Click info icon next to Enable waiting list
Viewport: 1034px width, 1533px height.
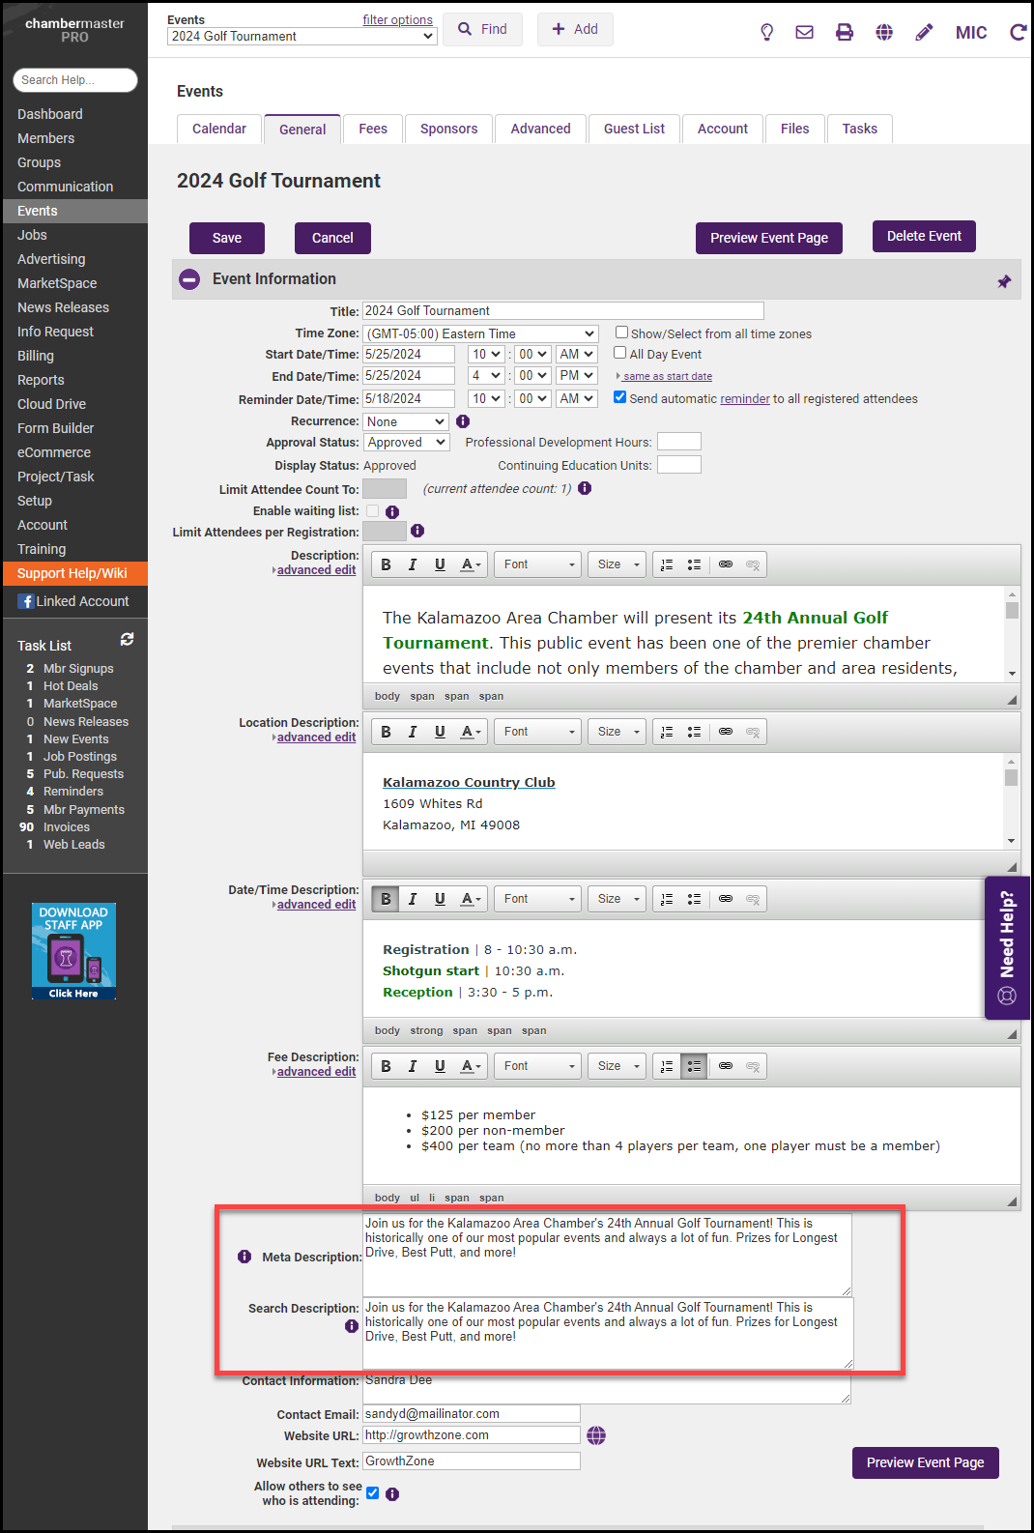pos(392,511)
